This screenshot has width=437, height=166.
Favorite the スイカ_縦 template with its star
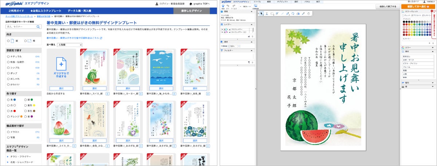coord(107,94)
